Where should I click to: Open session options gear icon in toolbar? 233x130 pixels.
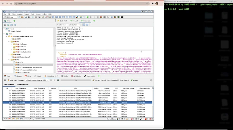coord(36,17)
